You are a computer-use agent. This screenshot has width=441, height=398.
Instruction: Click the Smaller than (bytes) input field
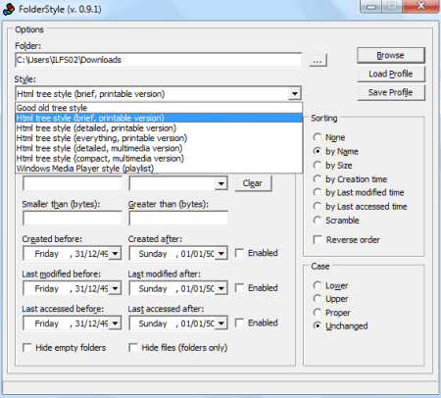[73, 219]
